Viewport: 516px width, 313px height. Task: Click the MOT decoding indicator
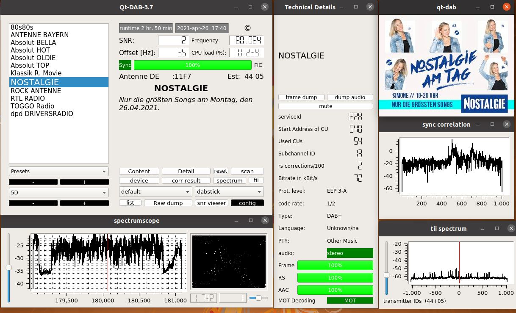350,300
